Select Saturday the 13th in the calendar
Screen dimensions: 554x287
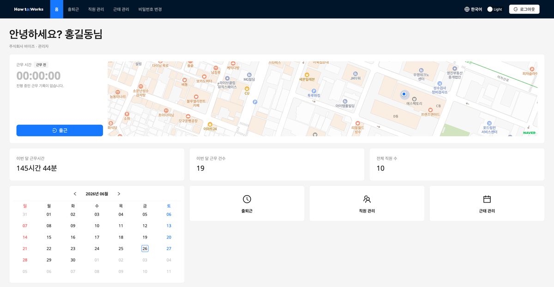(x=169, y=226)
